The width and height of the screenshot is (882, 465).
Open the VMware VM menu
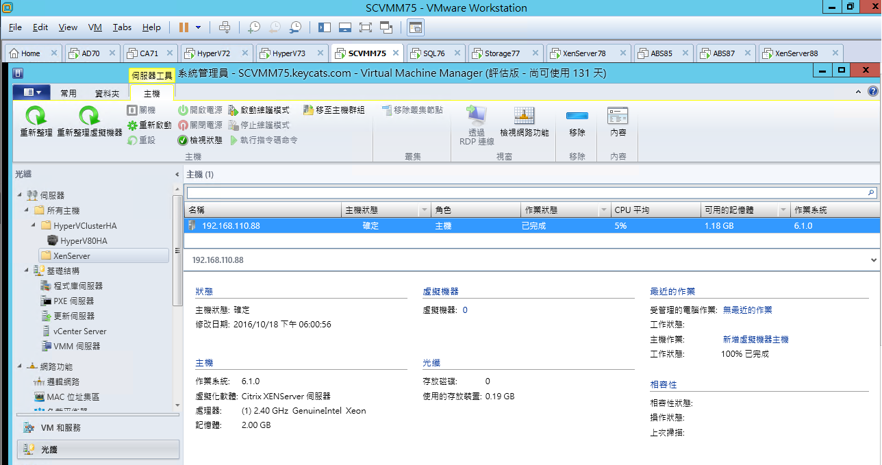[x=95, y=27]
